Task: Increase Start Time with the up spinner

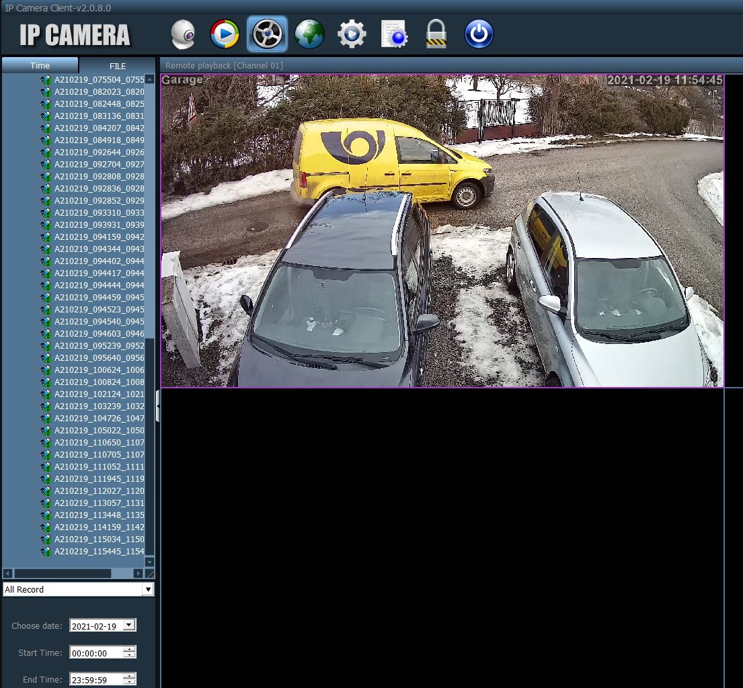Action: click(x=130, y=649)
